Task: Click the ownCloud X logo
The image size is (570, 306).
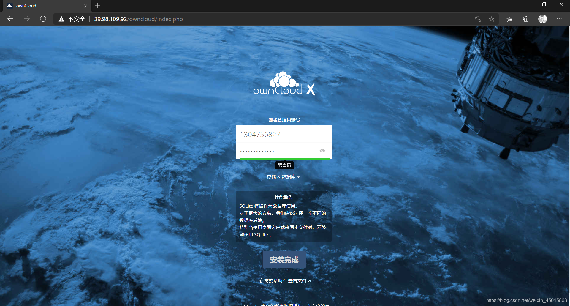Action: point(284,84)
